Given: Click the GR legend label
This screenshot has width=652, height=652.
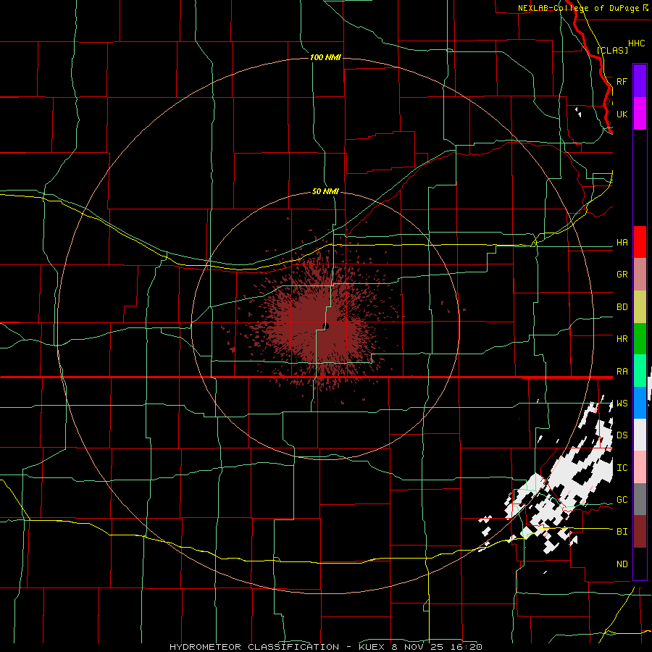Looking at the screenshot, I should click(622, 275).
